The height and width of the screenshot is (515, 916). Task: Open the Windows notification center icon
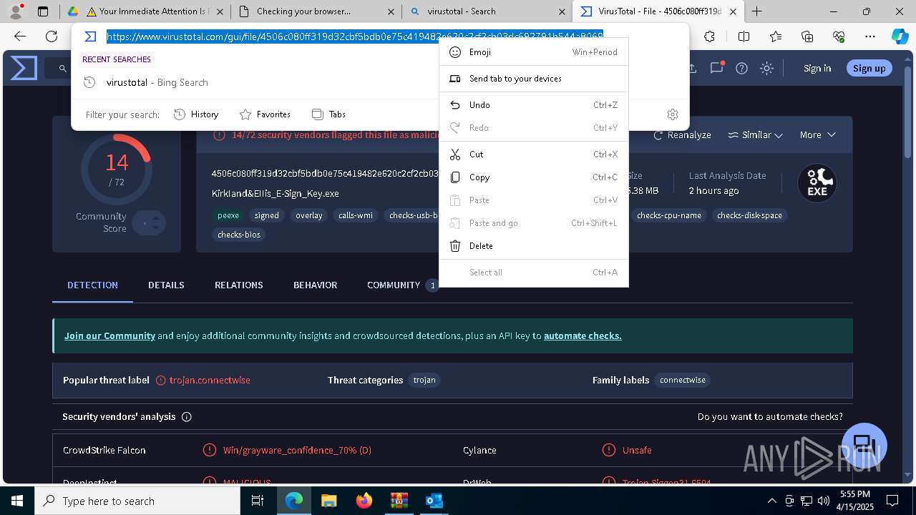pyautogui.click(x=893, y=501)
